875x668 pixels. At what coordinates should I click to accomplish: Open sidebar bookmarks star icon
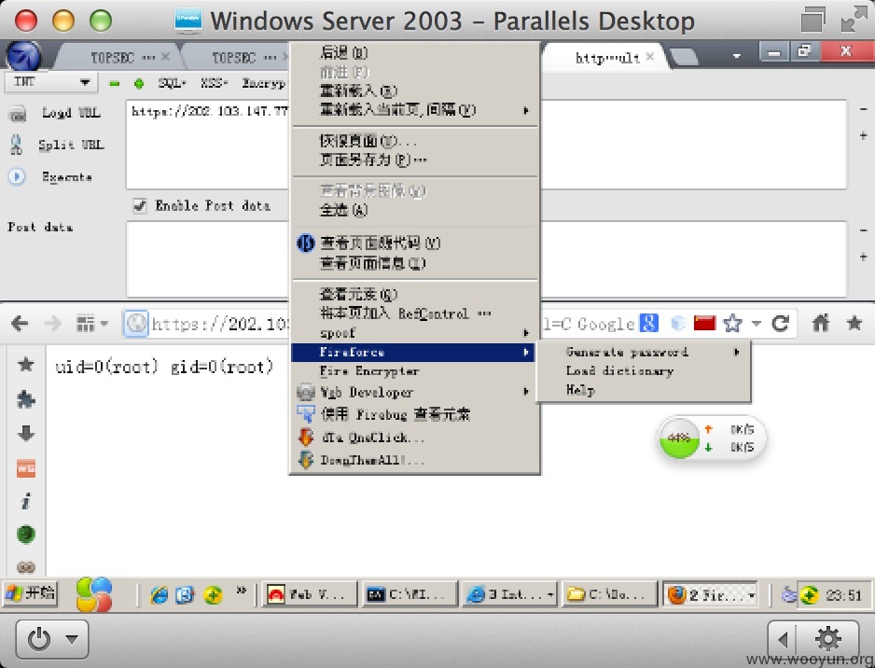pos(26,365)
